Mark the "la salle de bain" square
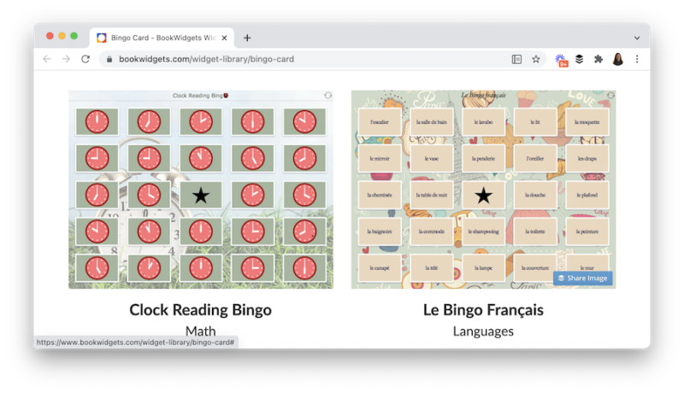The height and width of the screenshot is (393, 684). (x=432, y=122)
